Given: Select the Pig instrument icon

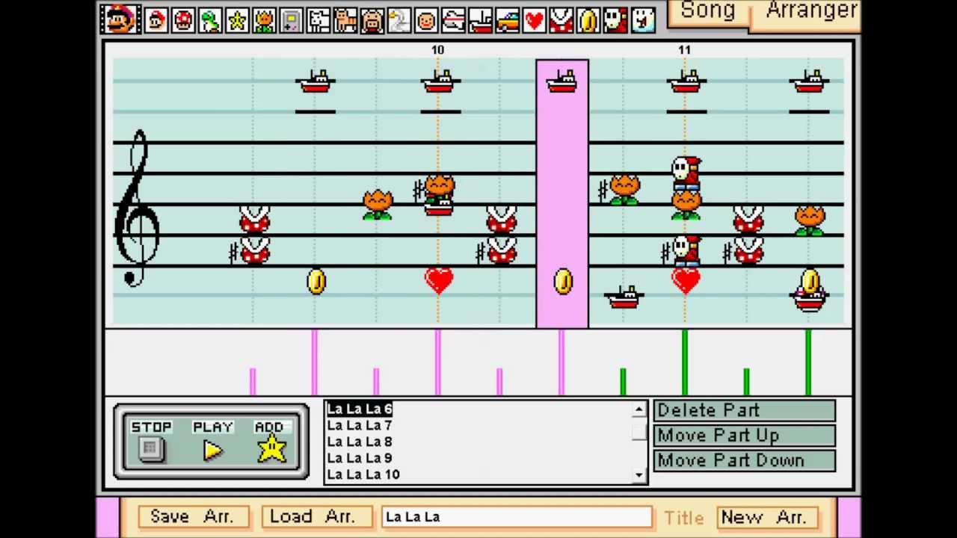Looking at the screenshot, I should pyautogui.click(x=372, y=20).
